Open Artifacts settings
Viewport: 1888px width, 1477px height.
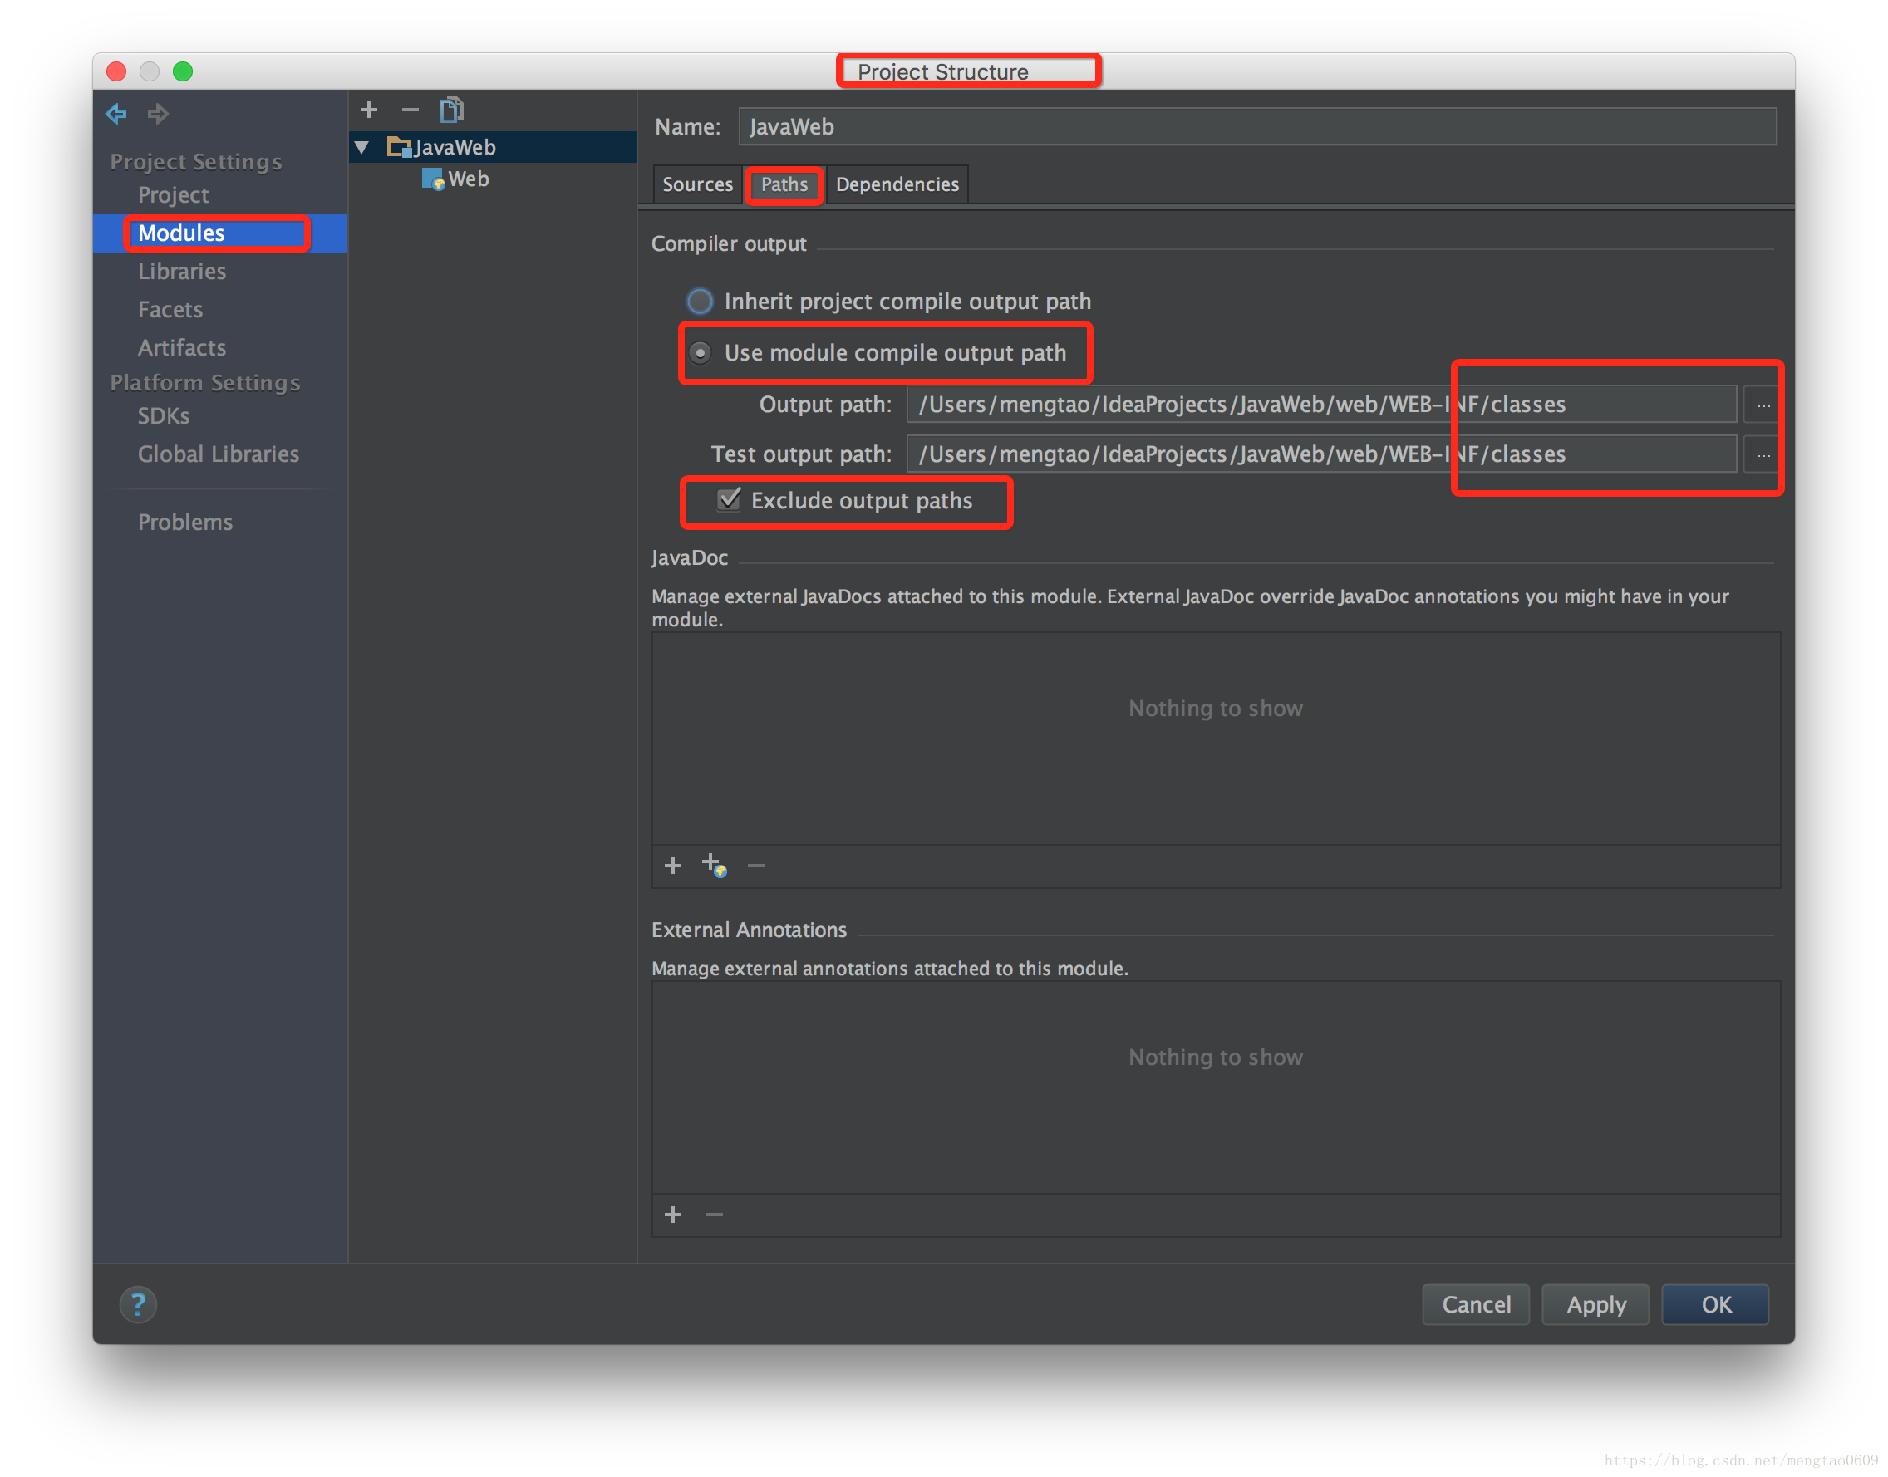pos(182,347)
